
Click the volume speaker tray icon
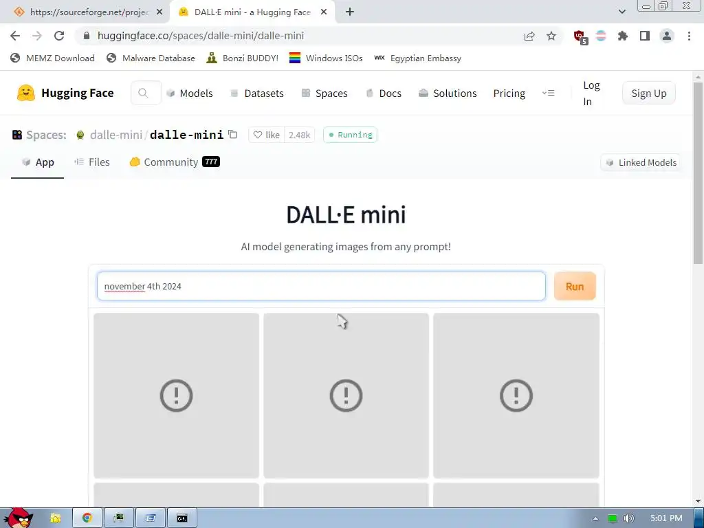[x=628, y=518]
